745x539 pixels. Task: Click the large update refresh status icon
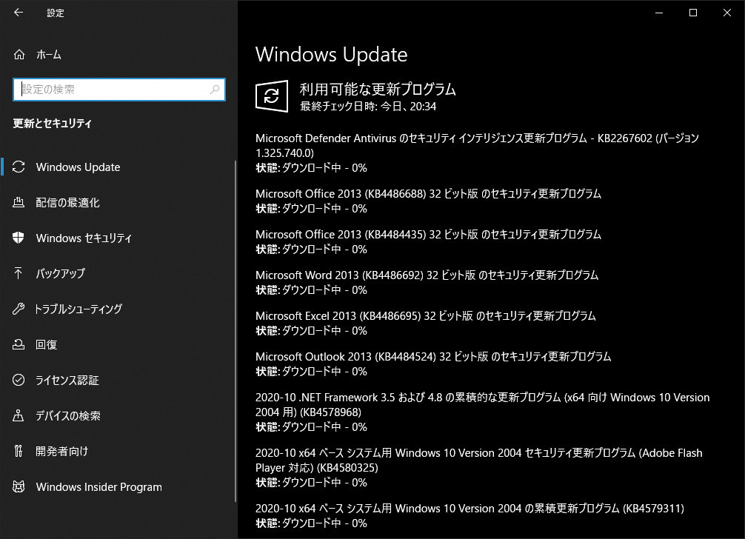[x=272, y=96]
